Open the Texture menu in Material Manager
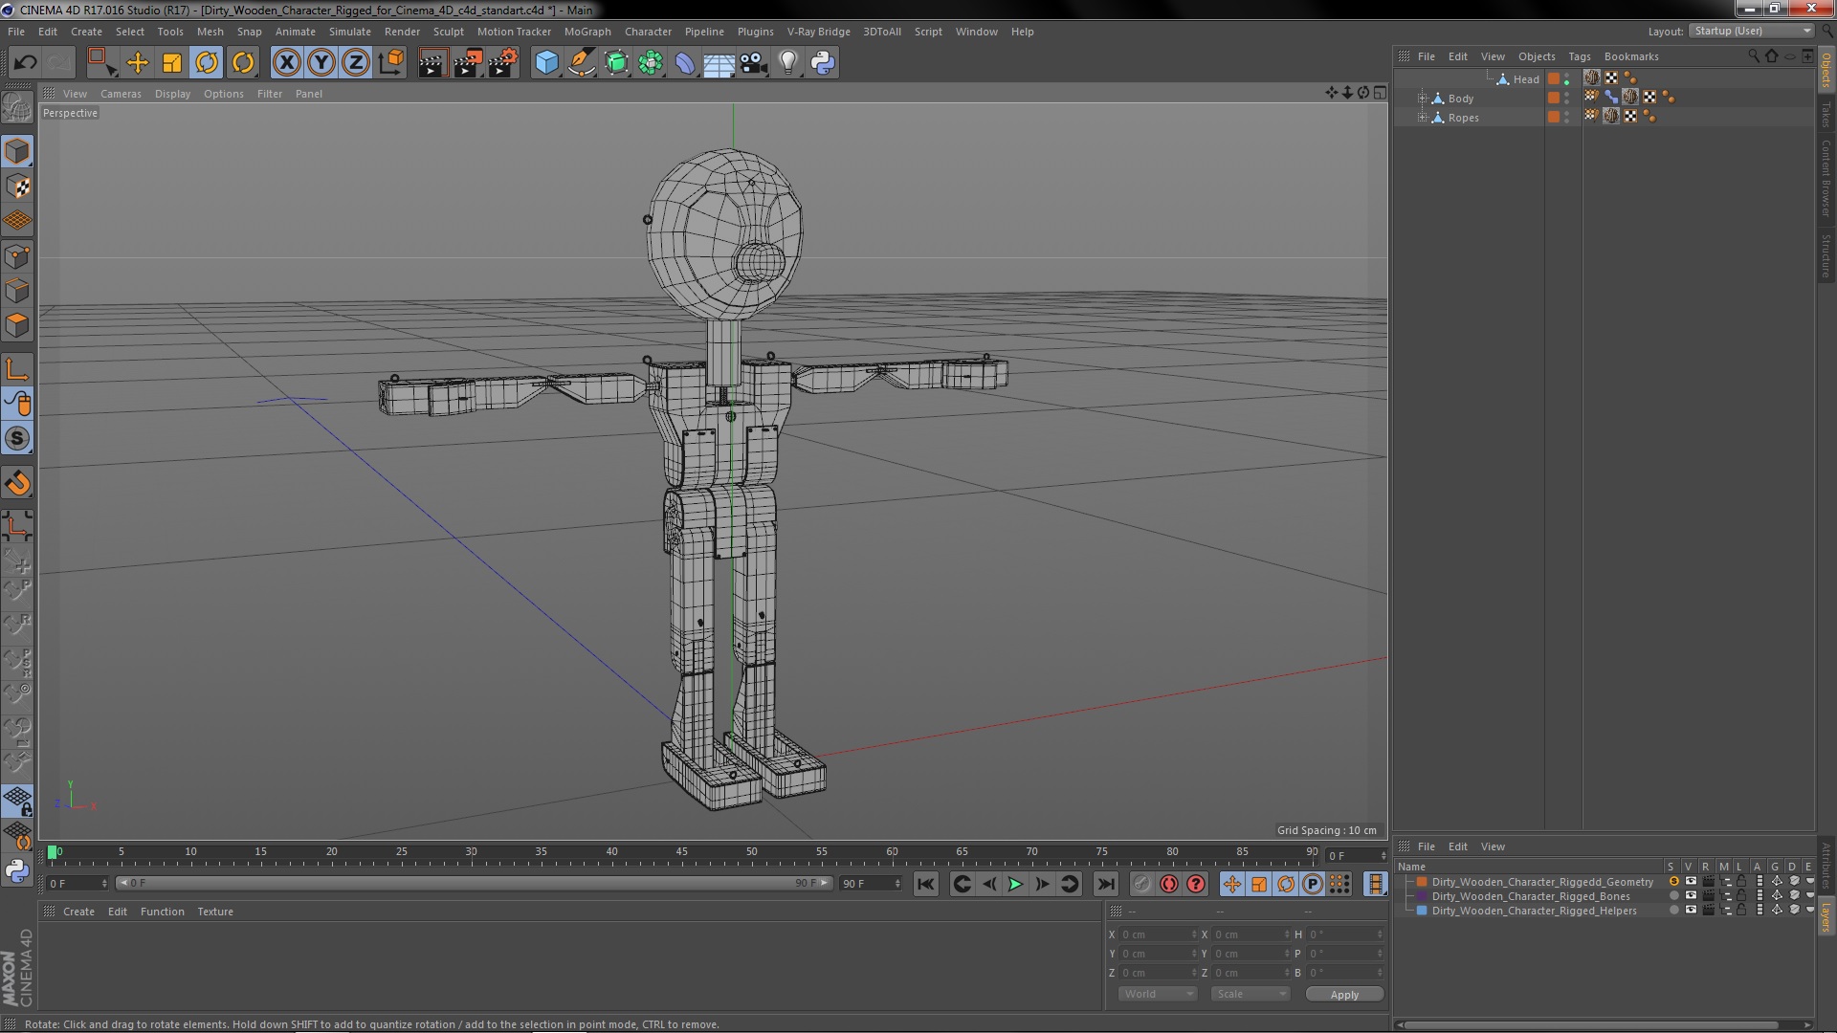This screenshot has width=1837, height=1033. (x=215, y=912)
